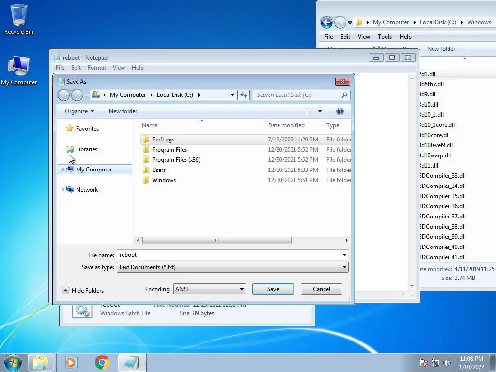Click Back button in Windows explorer window
The image size is (496, 372).
pos(326,22)
